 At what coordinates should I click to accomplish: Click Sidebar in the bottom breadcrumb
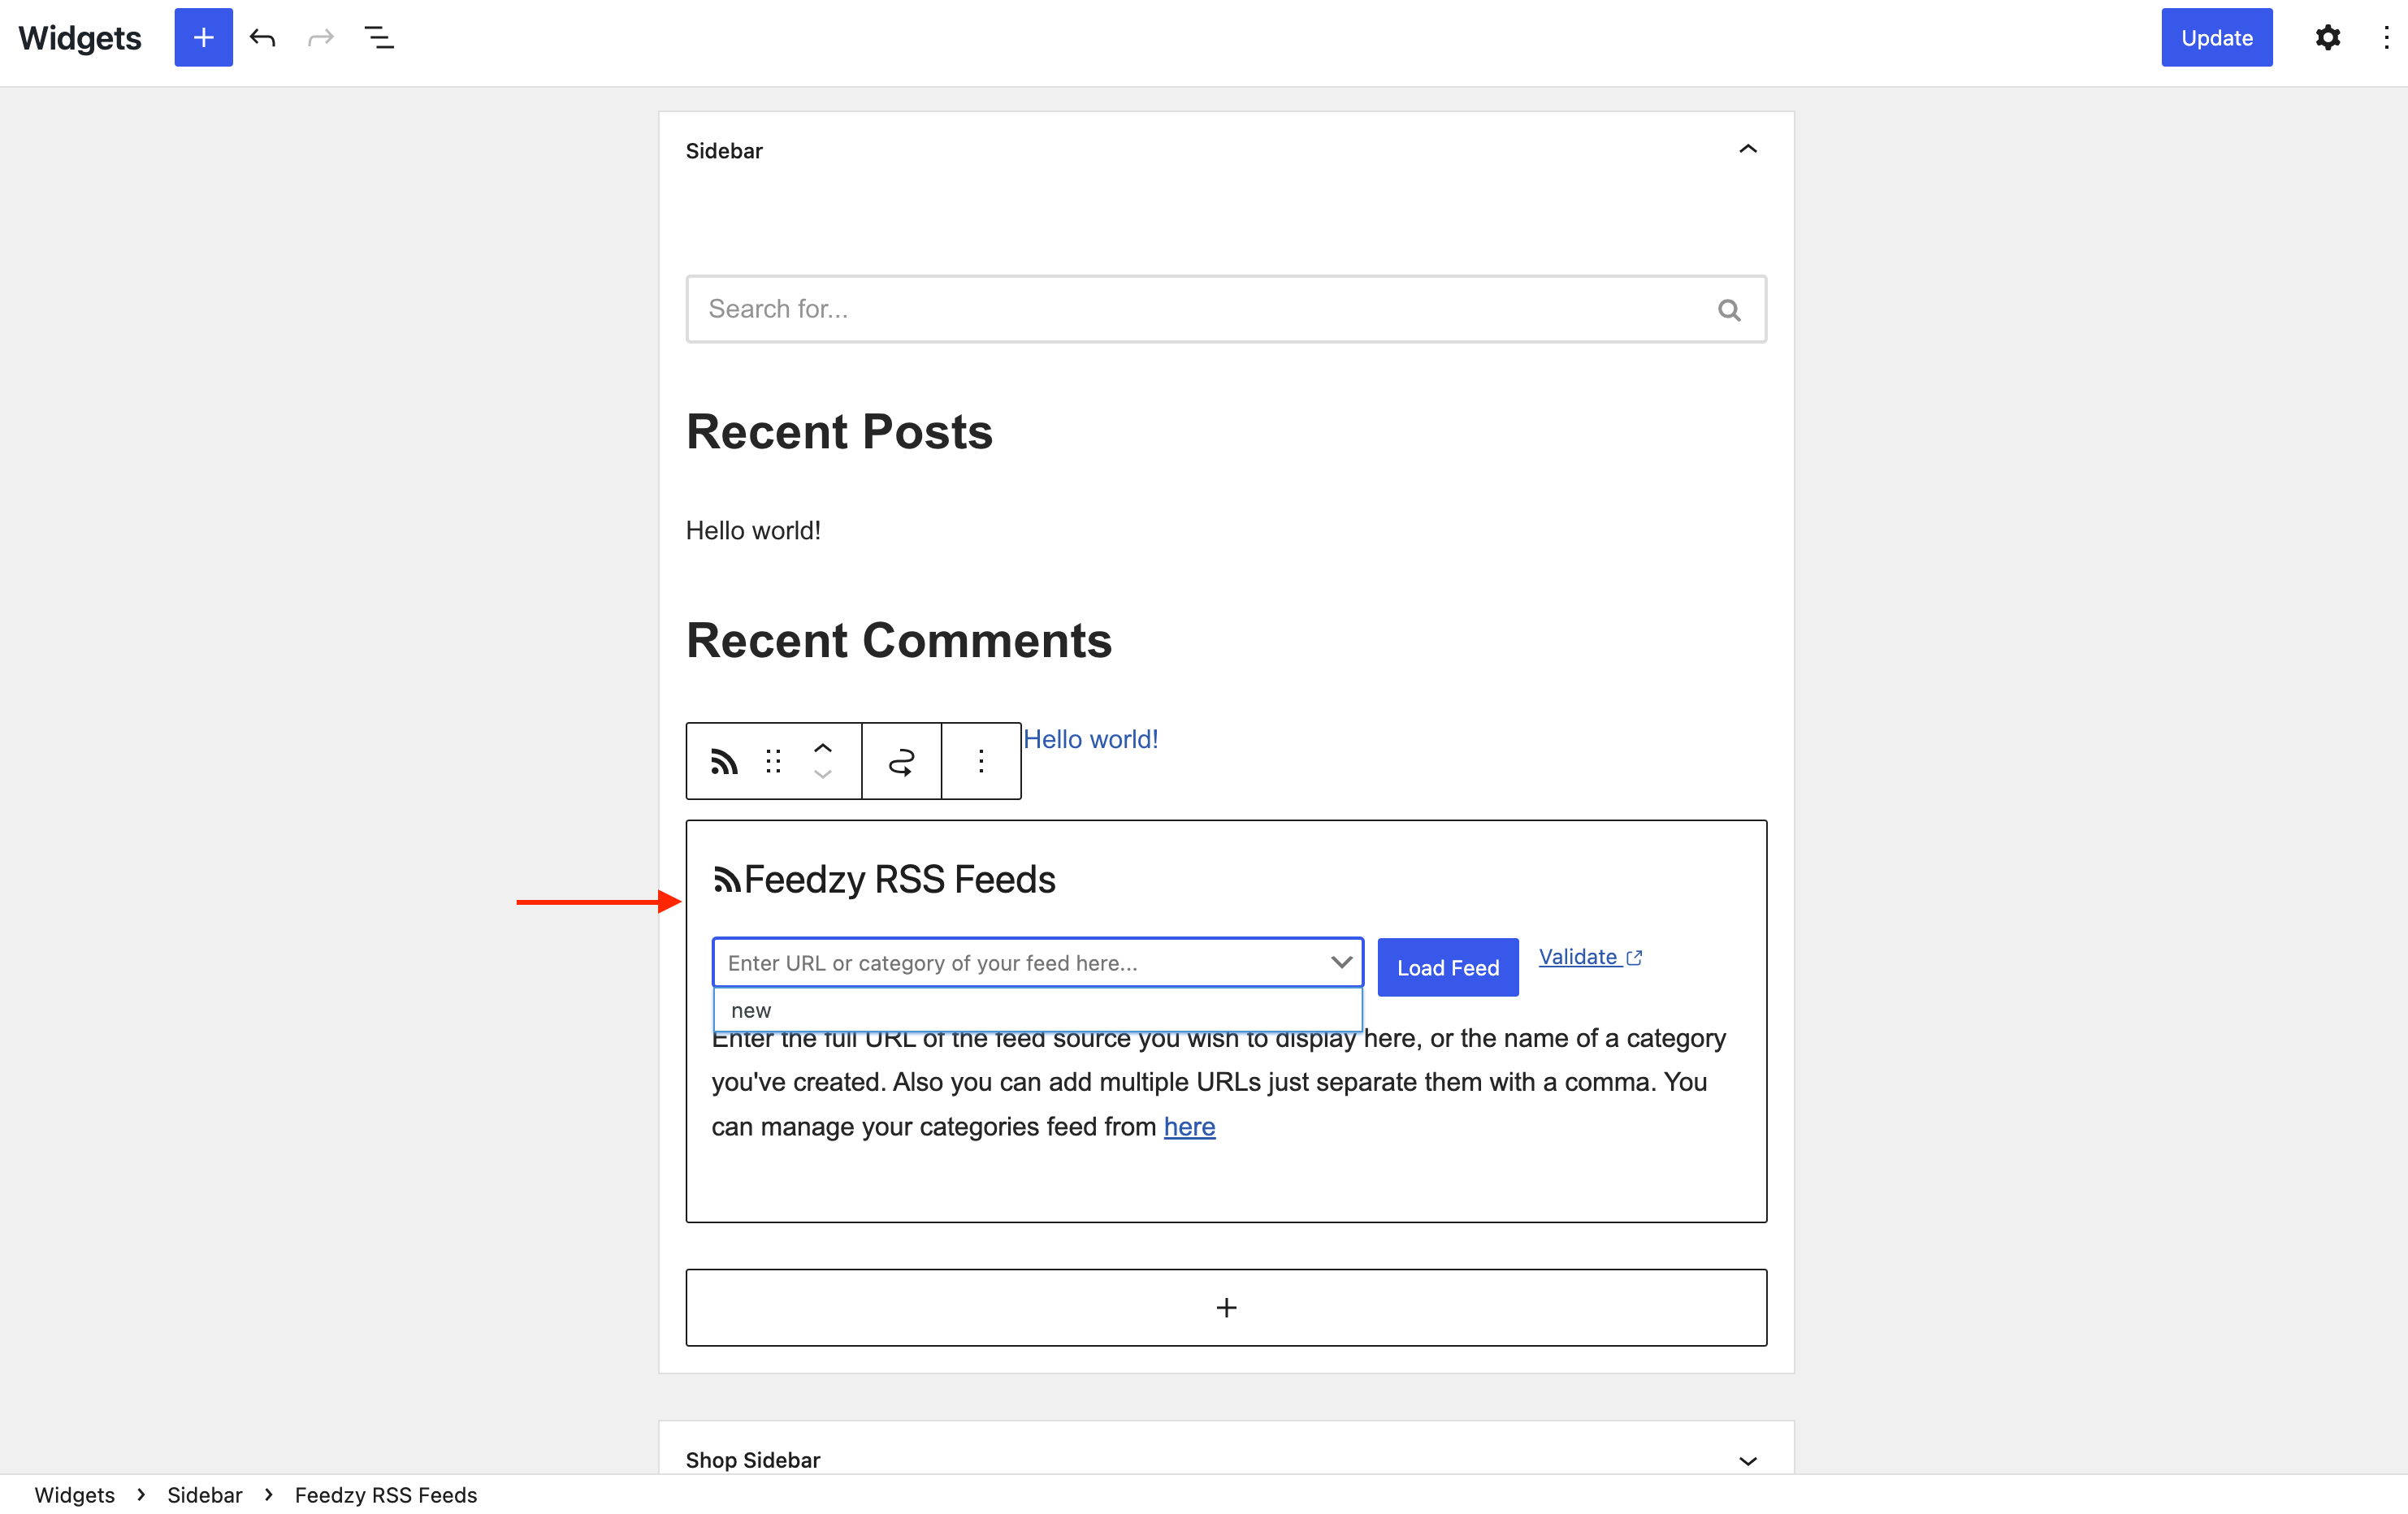coord(204,1494)
